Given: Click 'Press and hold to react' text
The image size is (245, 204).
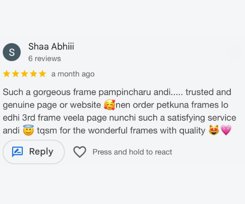Looking at the screenshot, I should coord(132,152).
